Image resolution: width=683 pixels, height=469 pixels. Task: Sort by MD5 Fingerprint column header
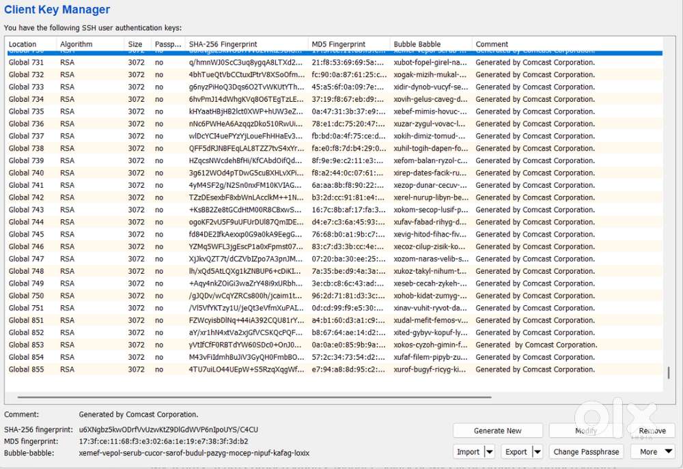tap(349, 44)
